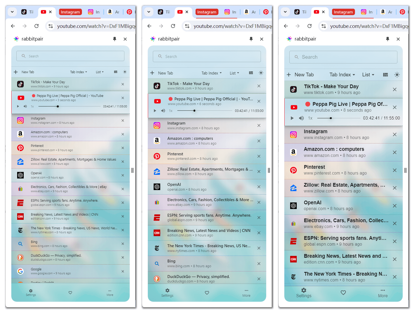Open More menu in middle window footer
414x313 pixels.
point(246,293)
